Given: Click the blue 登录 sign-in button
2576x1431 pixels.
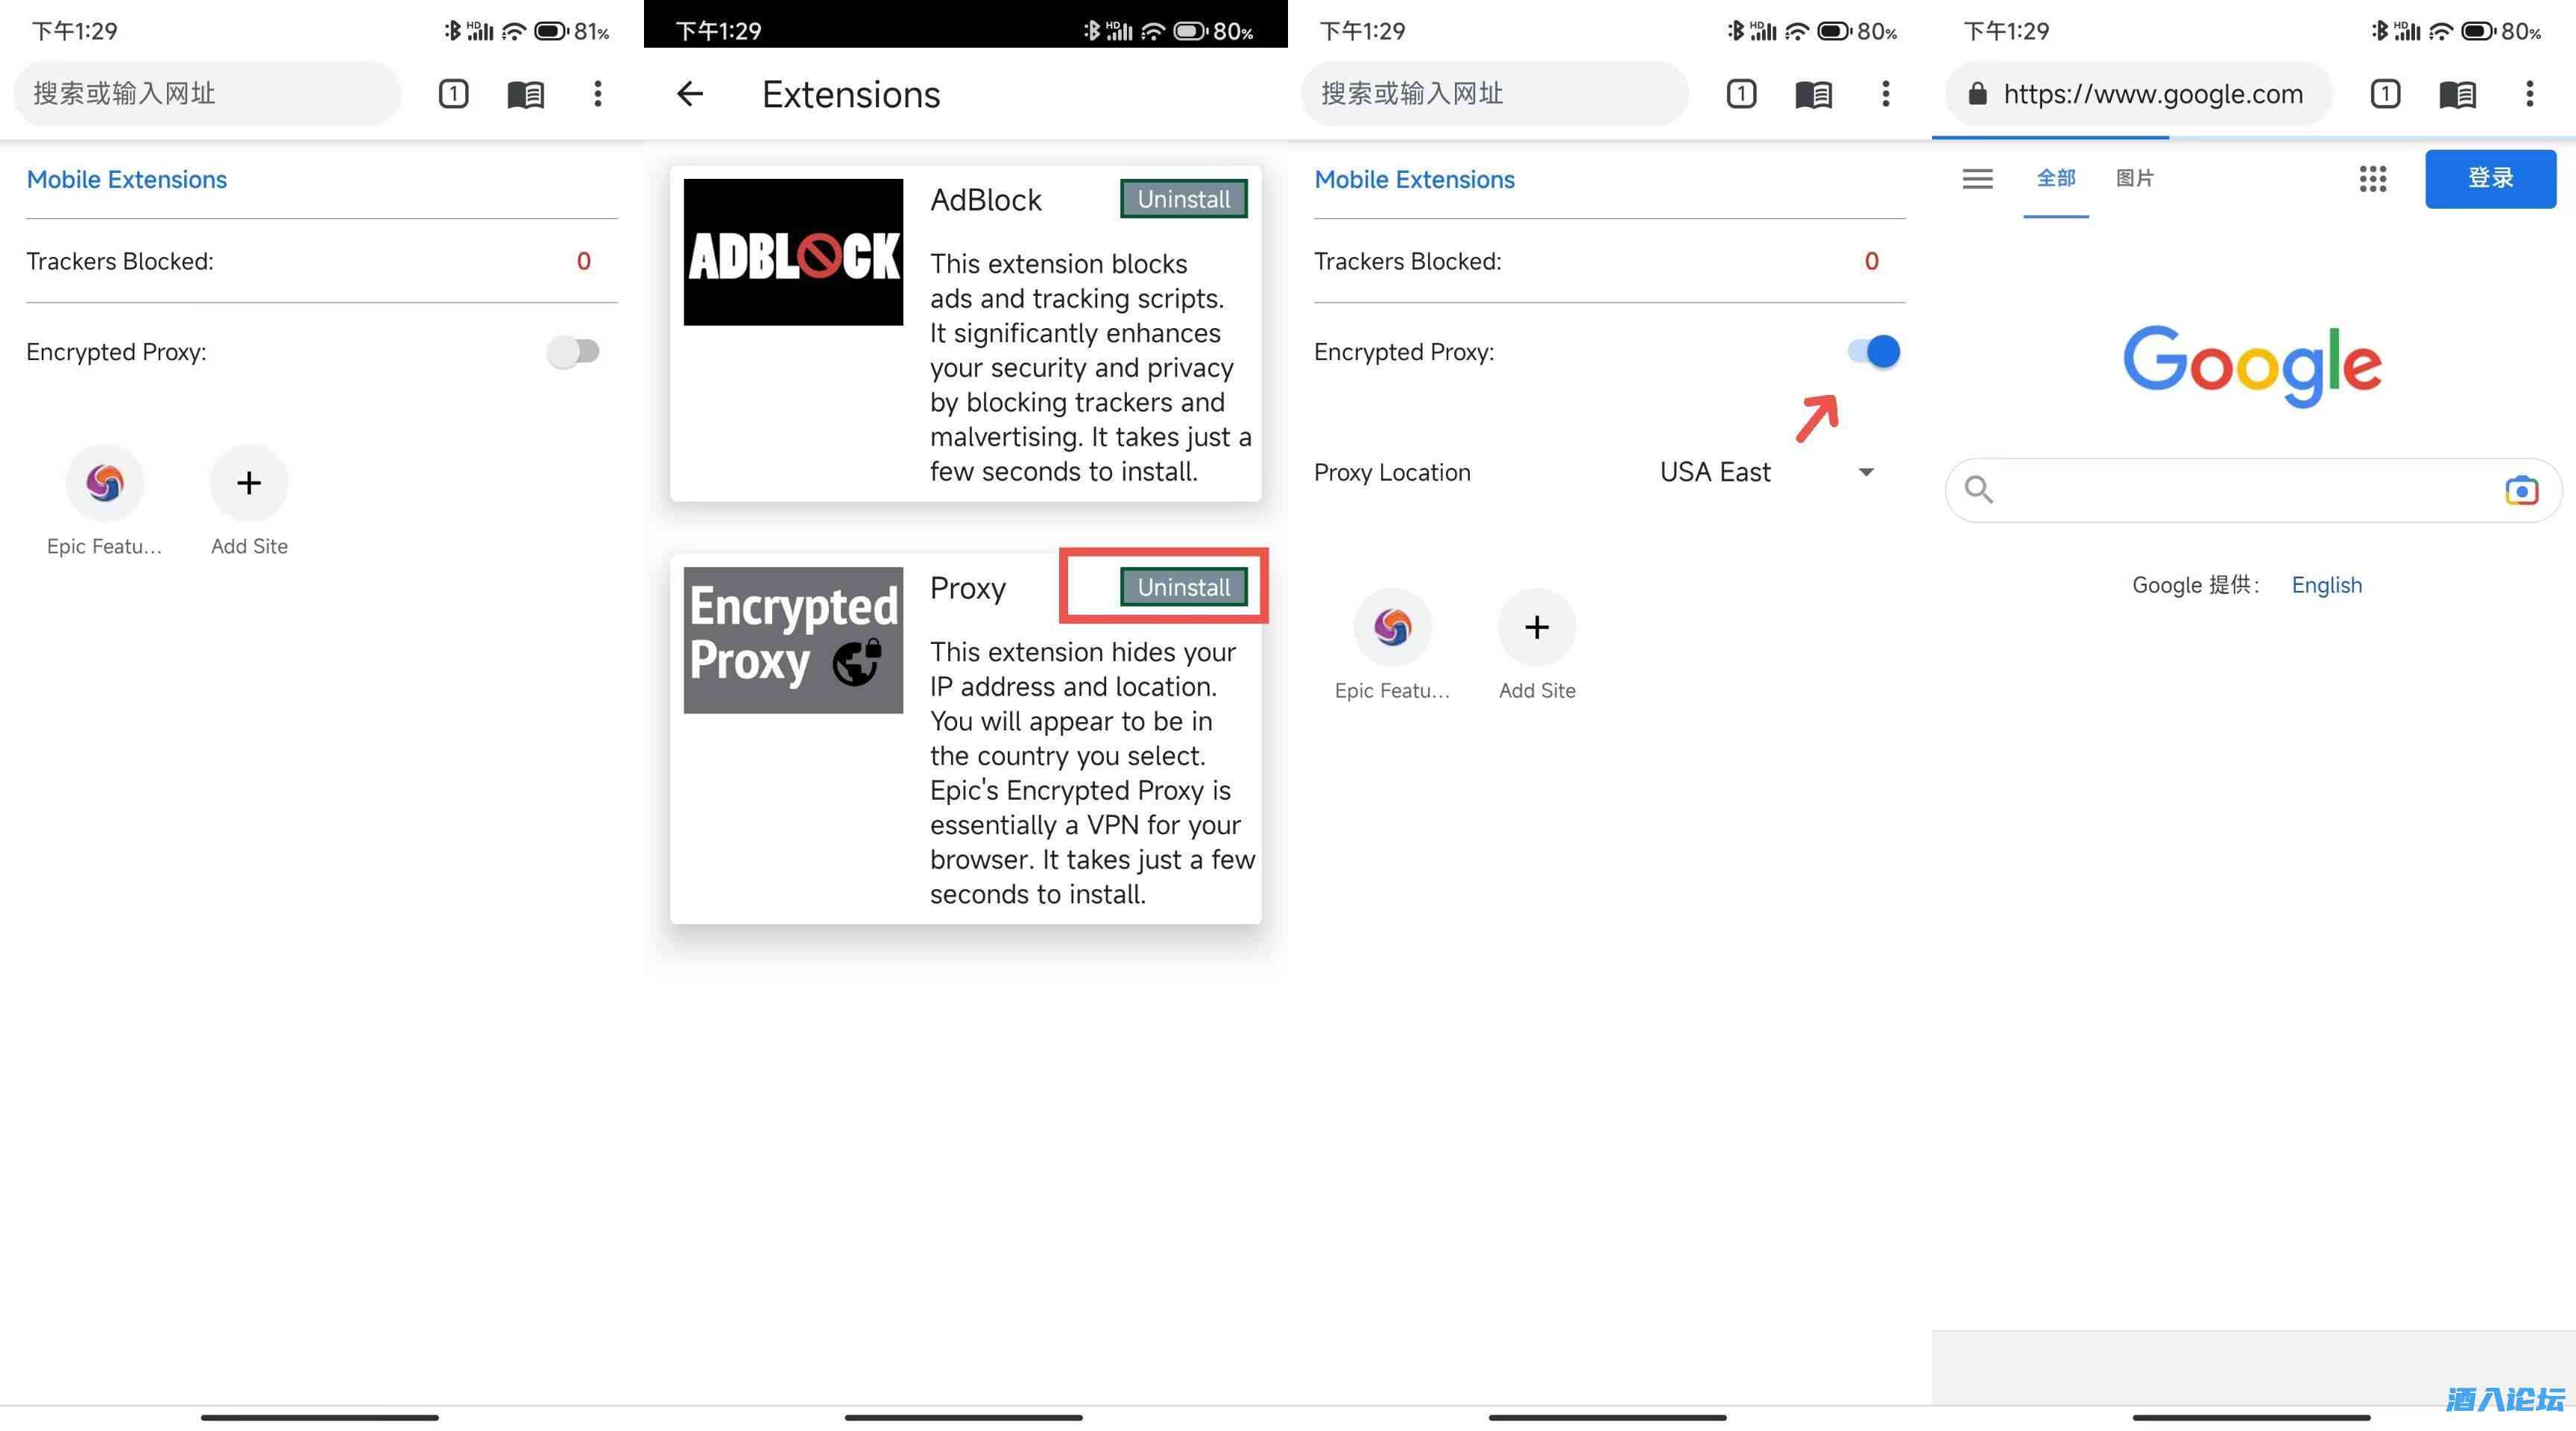Looking at the screenshot, I should pos(2489,179).
